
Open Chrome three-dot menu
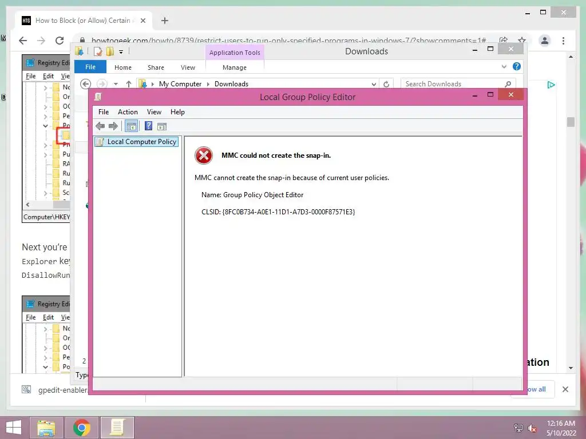[x=563, y=41]
